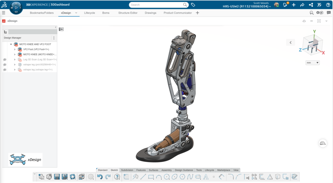Open the gear options icon in toolbar
This screenshot has width=333, height=183.
pyautogui.click(x=91, y=177)
